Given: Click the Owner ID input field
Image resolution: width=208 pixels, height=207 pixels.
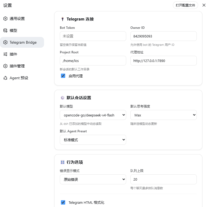Looking at the screenshot, I should click(x=163, y=36).
